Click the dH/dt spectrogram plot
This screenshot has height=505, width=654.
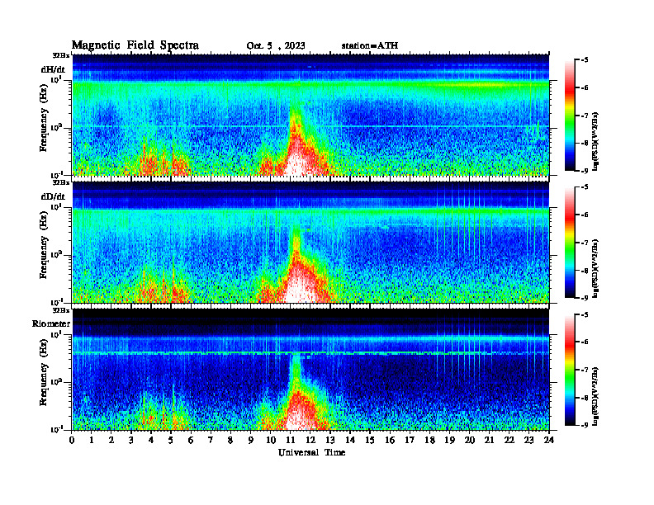(x=310, y=115)
